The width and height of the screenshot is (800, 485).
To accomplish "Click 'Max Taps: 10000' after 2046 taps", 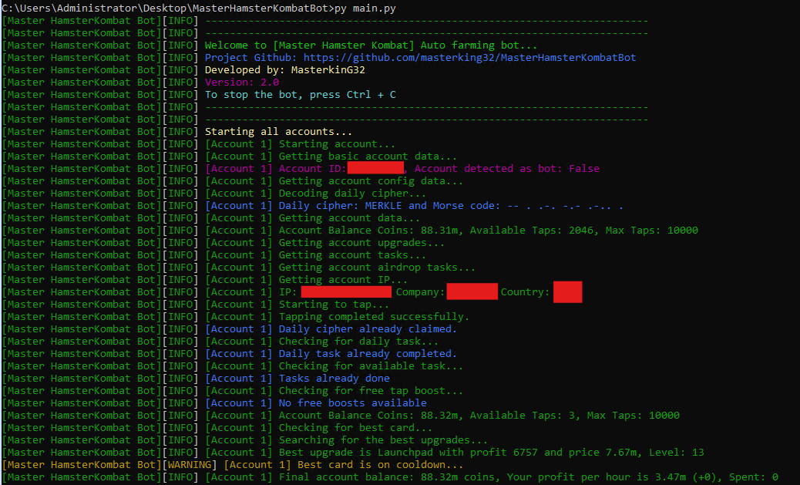I will click(652, 231).
